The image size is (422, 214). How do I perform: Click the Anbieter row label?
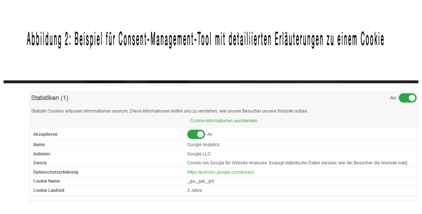(42, 154)
